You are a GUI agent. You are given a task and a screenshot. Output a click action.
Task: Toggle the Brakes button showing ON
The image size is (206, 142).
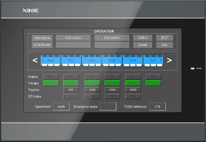(153, 77)
